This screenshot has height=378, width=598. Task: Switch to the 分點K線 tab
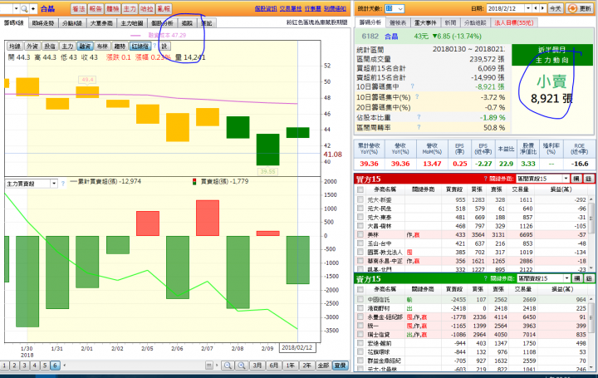pyautogui.click(x=72, y=23)
